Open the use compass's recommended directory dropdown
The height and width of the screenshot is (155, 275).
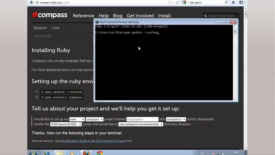coord(141,124)
